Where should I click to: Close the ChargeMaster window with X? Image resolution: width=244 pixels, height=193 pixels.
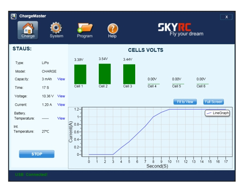[226, 17]
